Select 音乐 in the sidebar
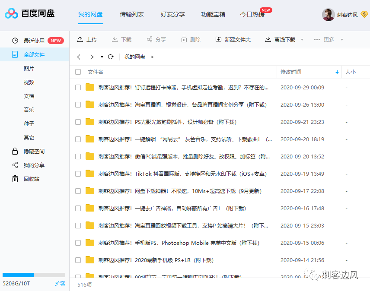Viewport: 370px width, 291px height. (x=29, y=110)
